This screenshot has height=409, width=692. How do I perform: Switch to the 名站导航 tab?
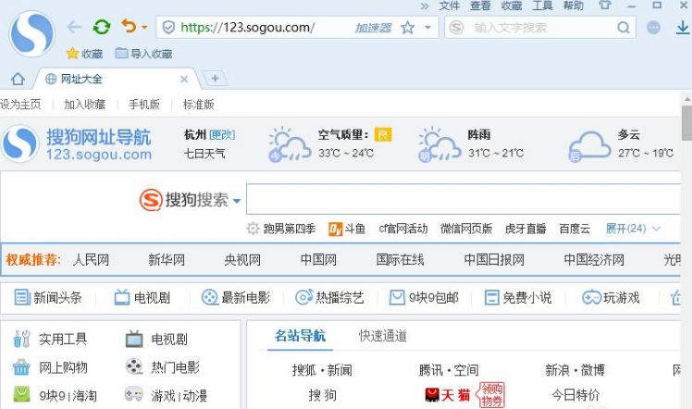300,336
